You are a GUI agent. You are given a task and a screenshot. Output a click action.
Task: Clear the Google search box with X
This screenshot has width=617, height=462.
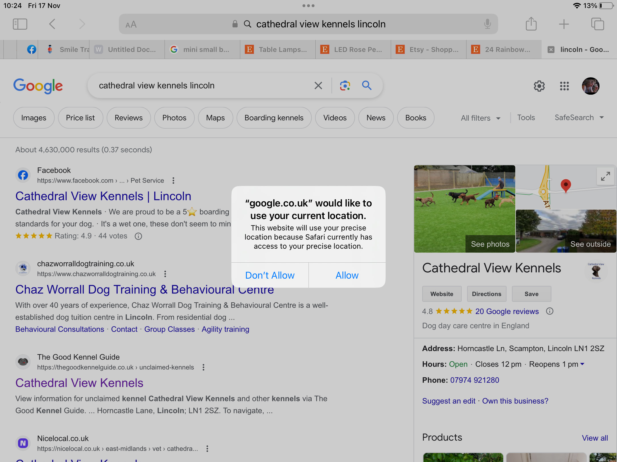coord(318,85)
